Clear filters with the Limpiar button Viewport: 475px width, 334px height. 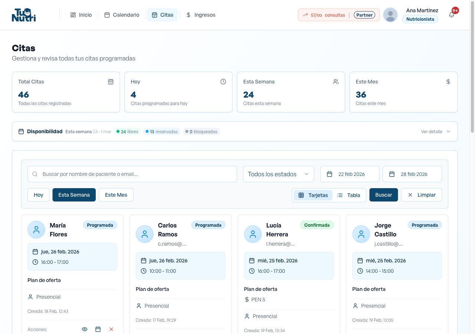(421, 194)
